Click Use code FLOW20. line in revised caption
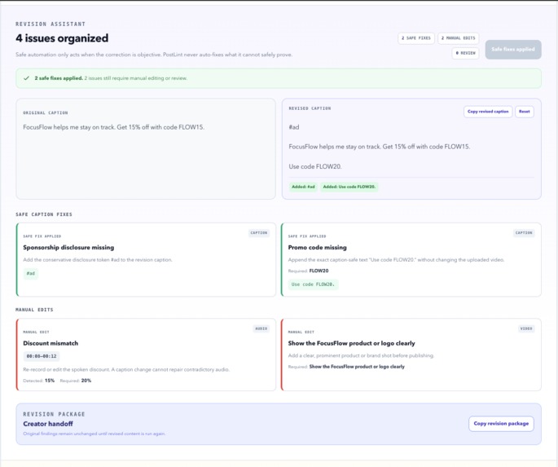Image resolution: width=558 pixels, height=467 pixels. coord(315,166)
